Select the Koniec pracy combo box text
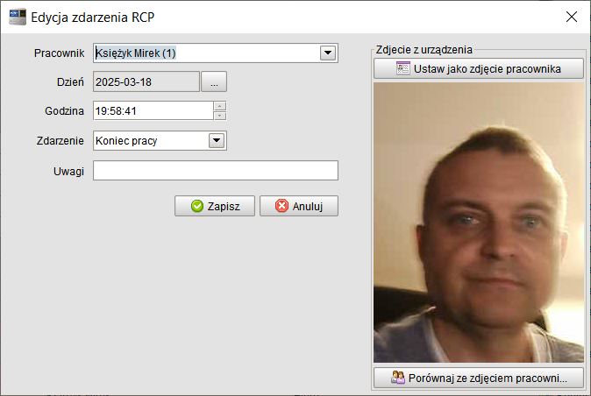The width and height of the screenshot is (591, 396). click(149, 140)
